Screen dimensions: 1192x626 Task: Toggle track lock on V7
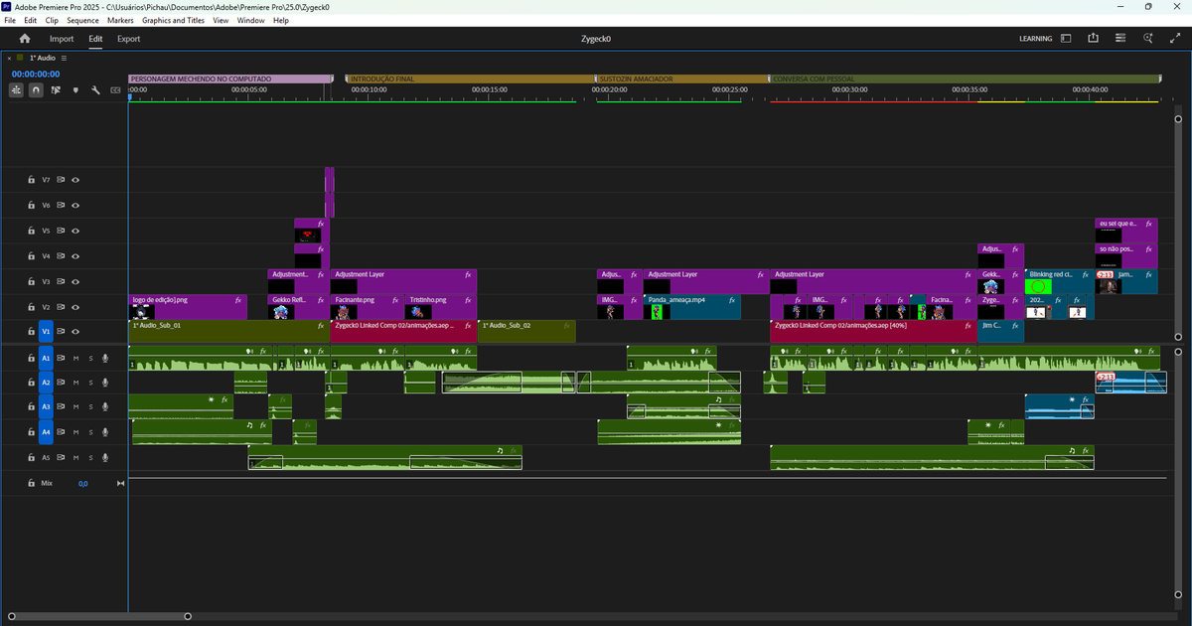point(32,180)
